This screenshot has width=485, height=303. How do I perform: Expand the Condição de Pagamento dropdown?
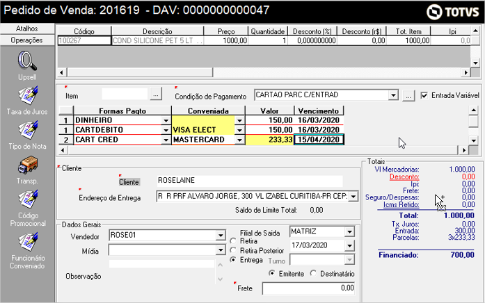click(393, 95)
